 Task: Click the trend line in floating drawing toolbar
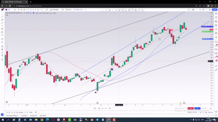coord(107,10)
